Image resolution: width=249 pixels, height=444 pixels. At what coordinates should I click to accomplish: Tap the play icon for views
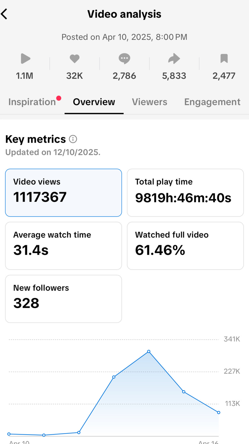point(25,59)
